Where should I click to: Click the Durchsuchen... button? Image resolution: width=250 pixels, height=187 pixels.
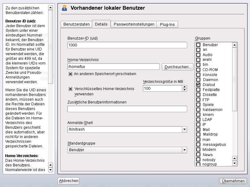pyautogui.click(x=177, y=67)
